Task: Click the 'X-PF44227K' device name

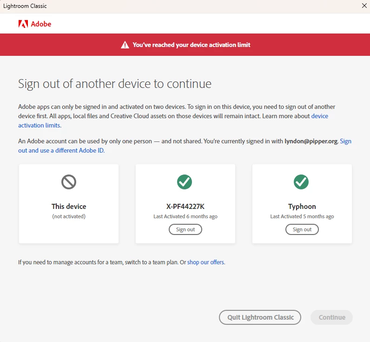Action: coord(185,207)
